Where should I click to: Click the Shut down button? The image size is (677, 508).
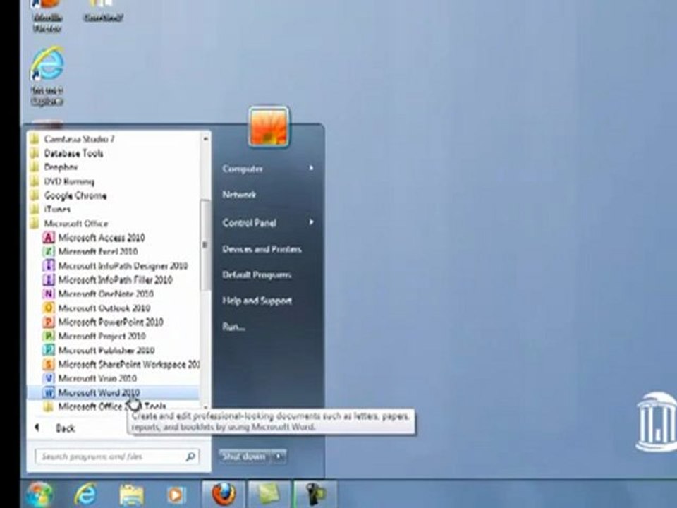coord(245,456)
